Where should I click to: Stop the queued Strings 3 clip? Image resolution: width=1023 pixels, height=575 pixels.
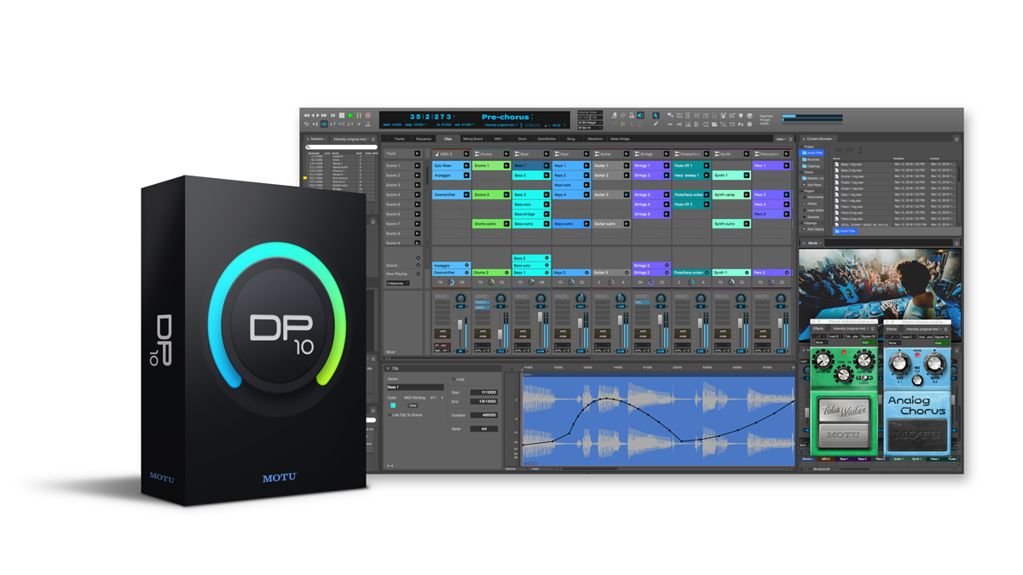tap(667, 265)
